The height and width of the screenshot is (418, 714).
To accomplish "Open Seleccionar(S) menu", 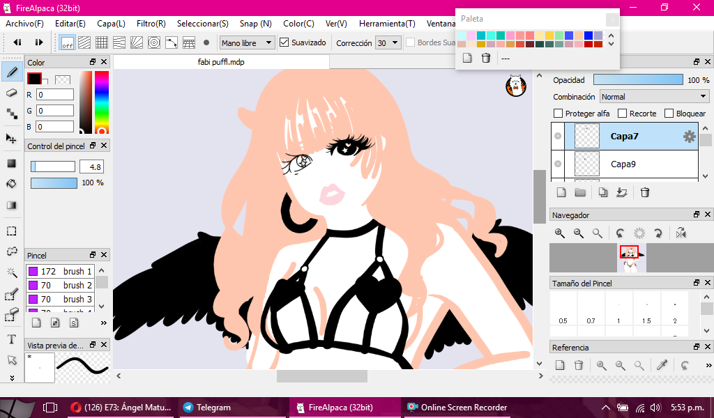I will coord(203,24).
